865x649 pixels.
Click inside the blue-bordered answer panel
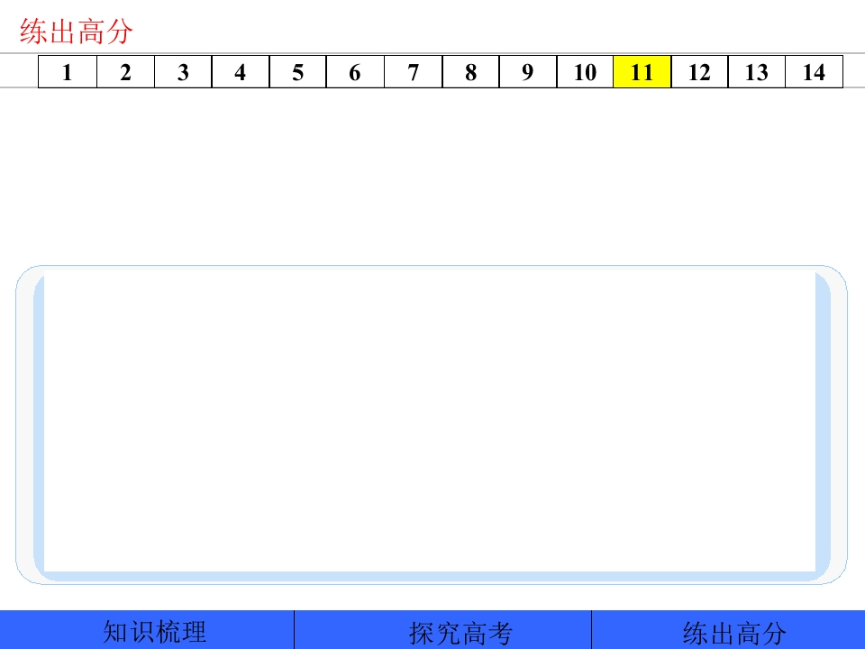point(432,425)
